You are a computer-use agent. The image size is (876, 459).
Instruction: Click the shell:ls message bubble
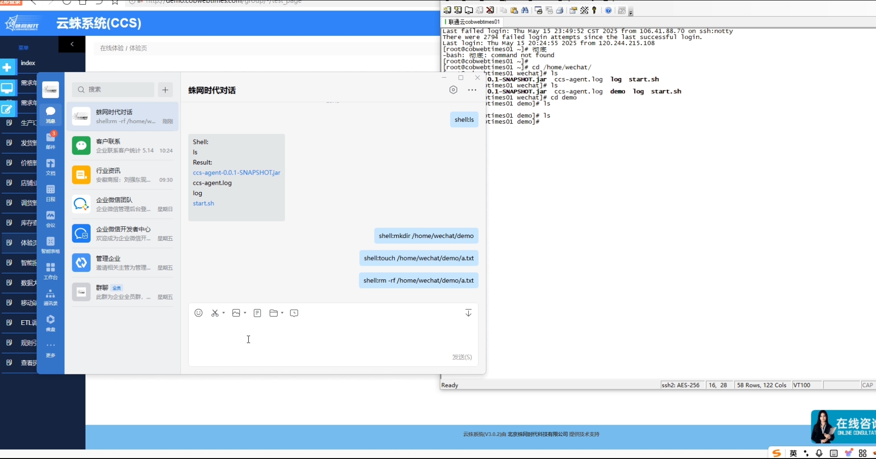click(x=464, y=119)
